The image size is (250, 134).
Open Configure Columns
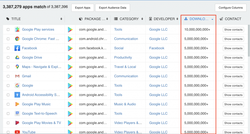click(x=230, y=8)
